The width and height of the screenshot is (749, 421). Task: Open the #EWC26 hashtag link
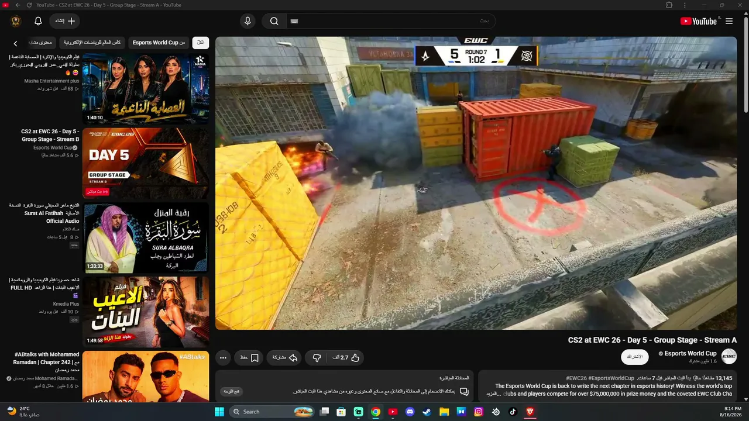[x=576, y=378]
